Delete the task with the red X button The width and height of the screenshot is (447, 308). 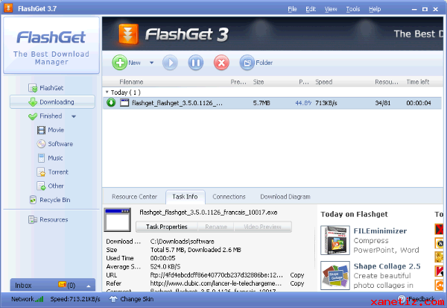221,63
